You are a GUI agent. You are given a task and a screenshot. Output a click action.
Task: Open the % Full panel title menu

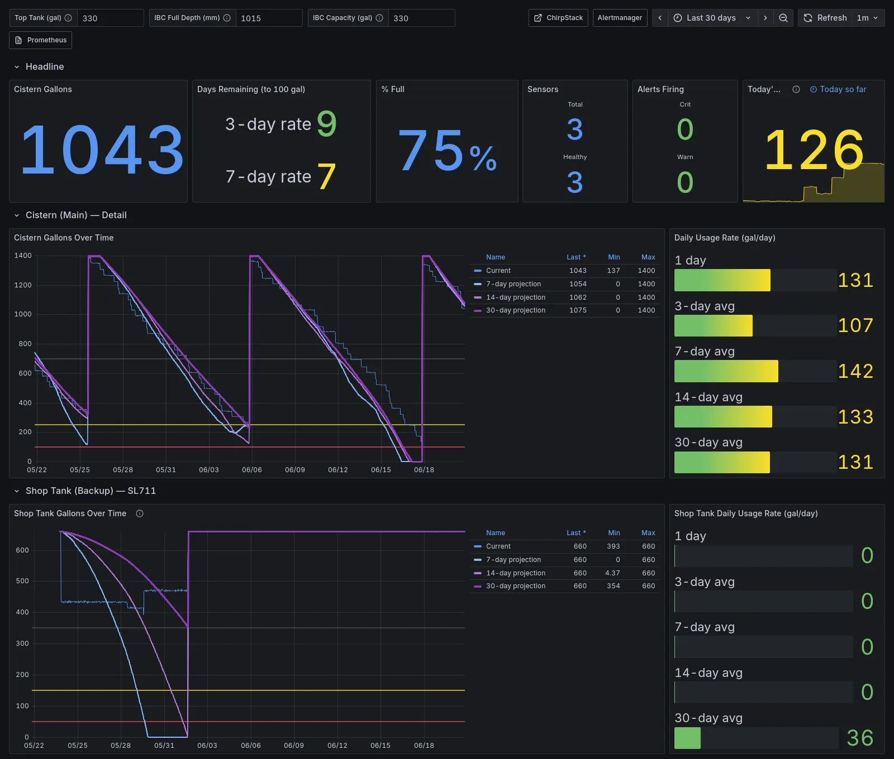coord(393,89)
